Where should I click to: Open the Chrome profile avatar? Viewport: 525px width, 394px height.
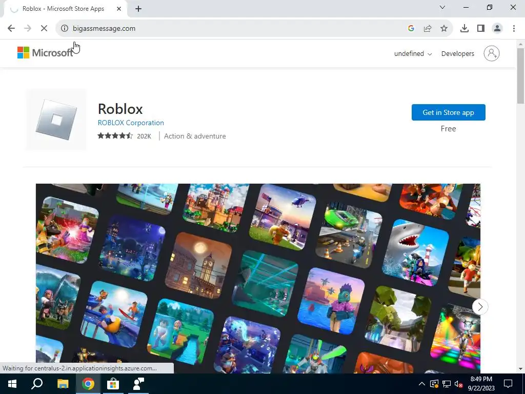click(x=497, y=29)
